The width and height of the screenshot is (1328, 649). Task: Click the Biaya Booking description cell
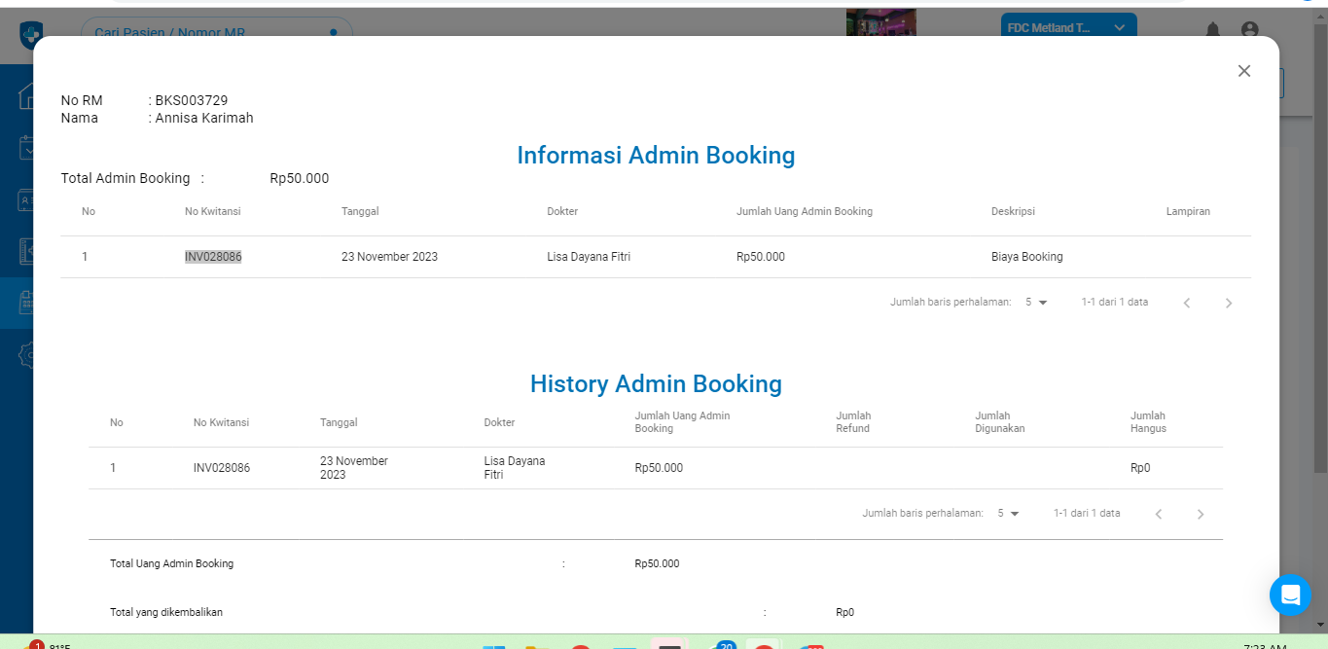pyautogui.click(x=1027, y=257)
